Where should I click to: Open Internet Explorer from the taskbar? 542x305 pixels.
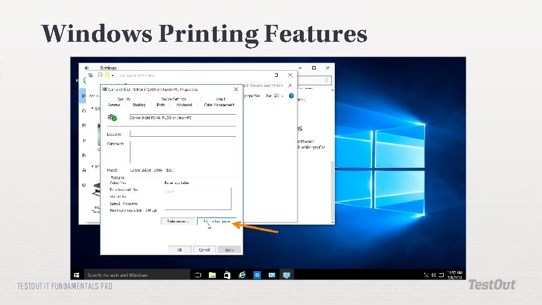(x=242, y=275)
